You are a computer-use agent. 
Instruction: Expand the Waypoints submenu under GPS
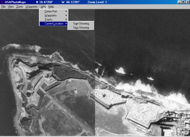tap(54, 16)
